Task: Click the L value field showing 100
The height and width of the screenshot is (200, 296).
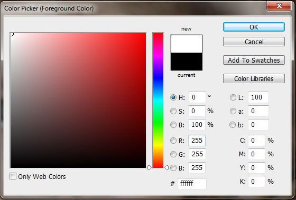Action: point(258,97)
